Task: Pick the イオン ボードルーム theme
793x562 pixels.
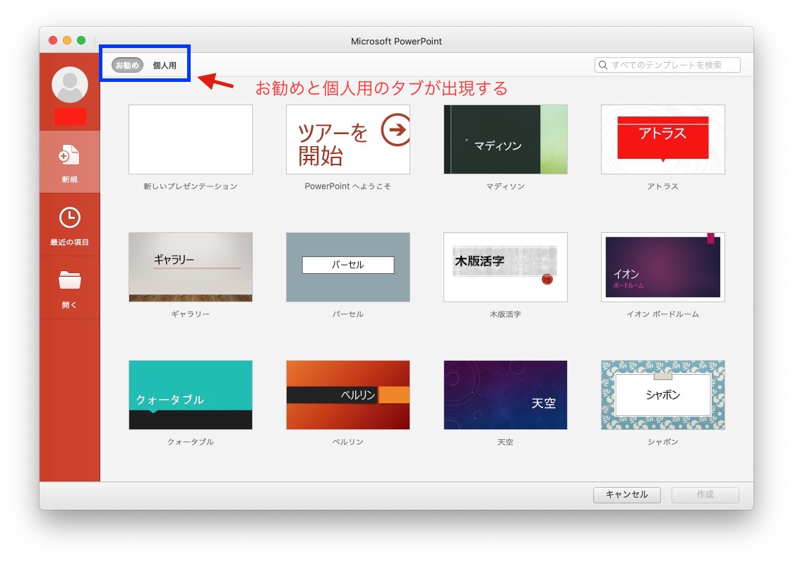Action: [662, 267]
